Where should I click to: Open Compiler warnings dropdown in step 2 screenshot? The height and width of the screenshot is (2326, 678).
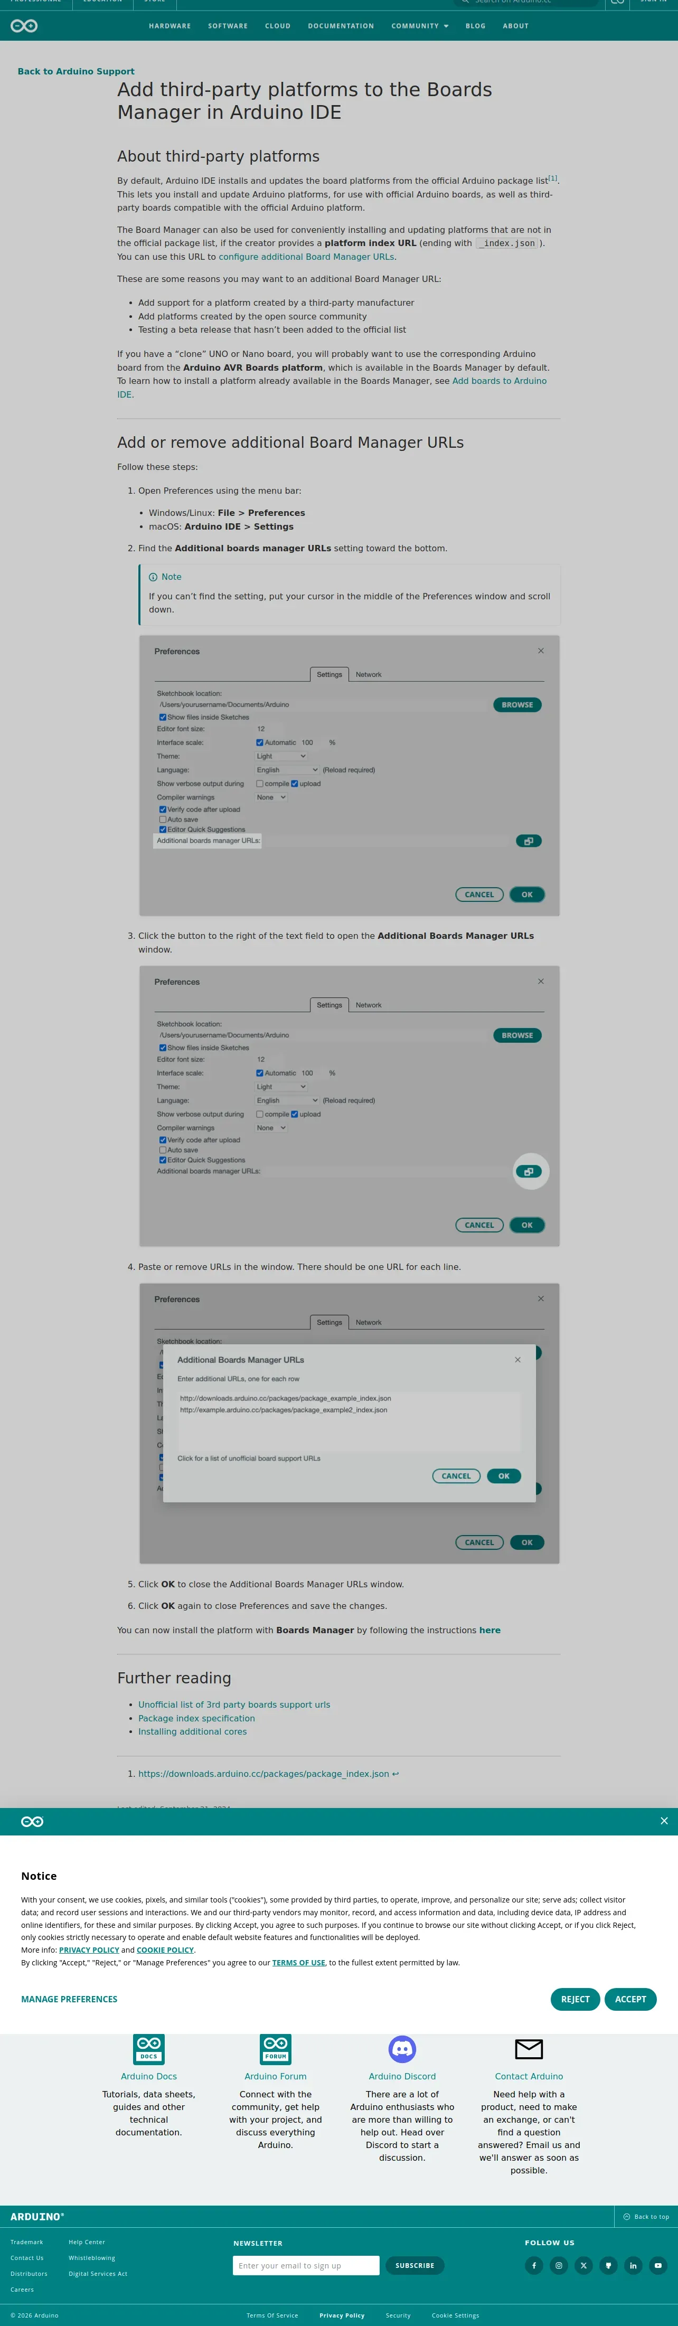click(x=271, y=797)
